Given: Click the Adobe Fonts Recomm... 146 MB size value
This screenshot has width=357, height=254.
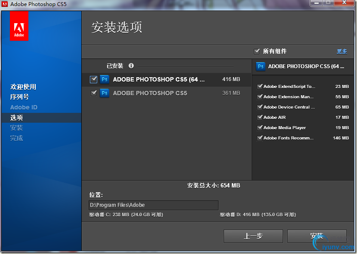Looking at the screenshot, I should click(x=341, y=138).
